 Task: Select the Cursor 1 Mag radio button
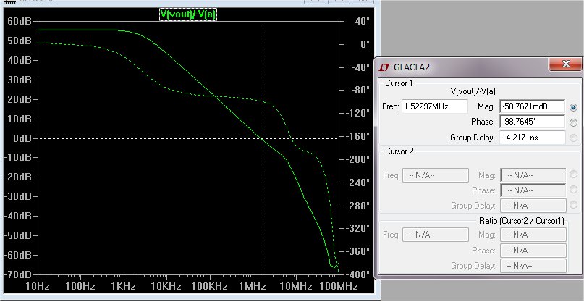tap(573, 107)
